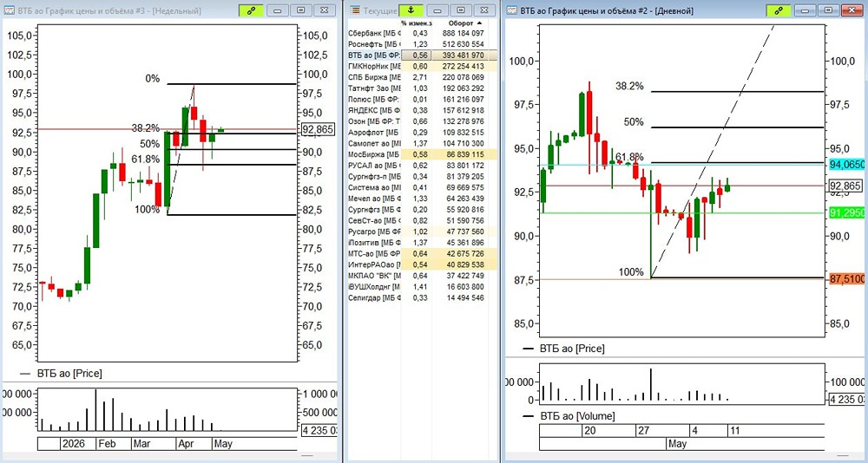868x463 pixels.
Task: Click the turnover value 393 481 970
Action: coord(464,55)
